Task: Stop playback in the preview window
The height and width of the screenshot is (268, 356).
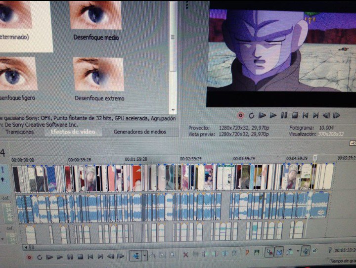Action: (295, 115)
